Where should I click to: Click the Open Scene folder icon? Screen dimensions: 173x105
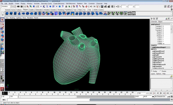point(18,7)
